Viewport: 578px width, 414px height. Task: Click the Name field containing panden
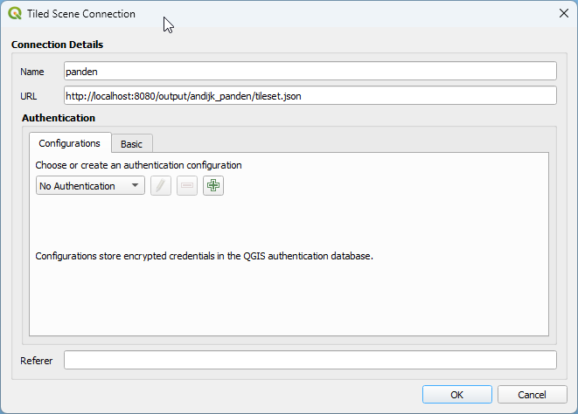[310, 71]
